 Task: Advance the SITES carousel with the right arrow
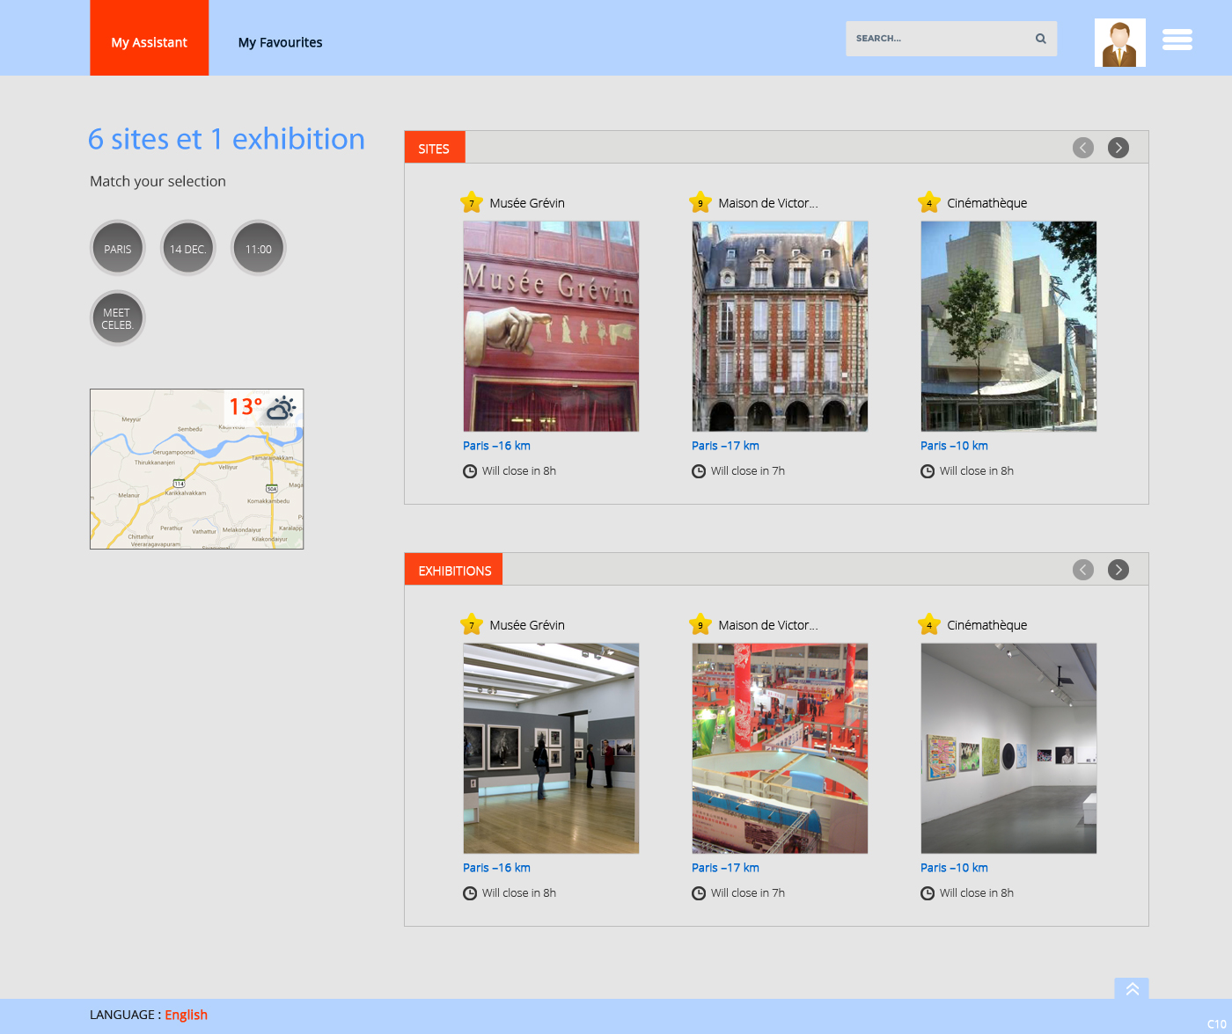pyautogui.click(x=1118, y=148)
